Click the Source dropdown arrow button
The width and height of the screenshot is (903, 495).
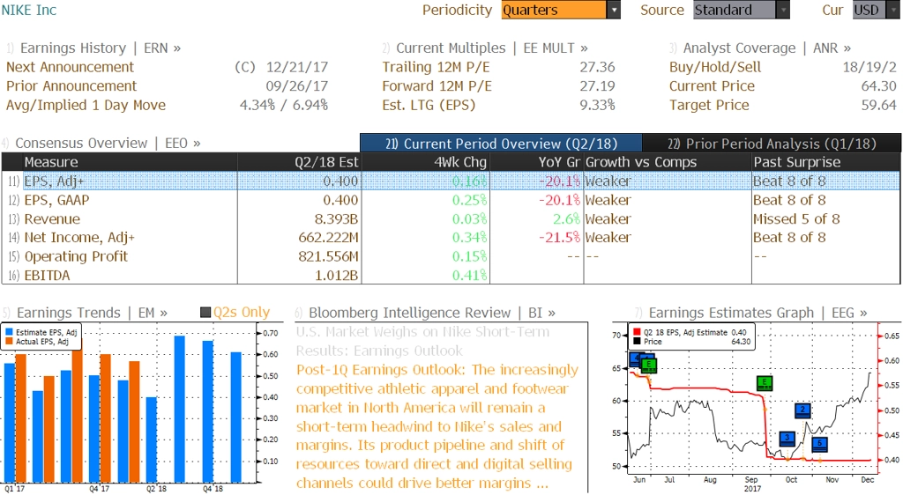(x=783, y=10)
